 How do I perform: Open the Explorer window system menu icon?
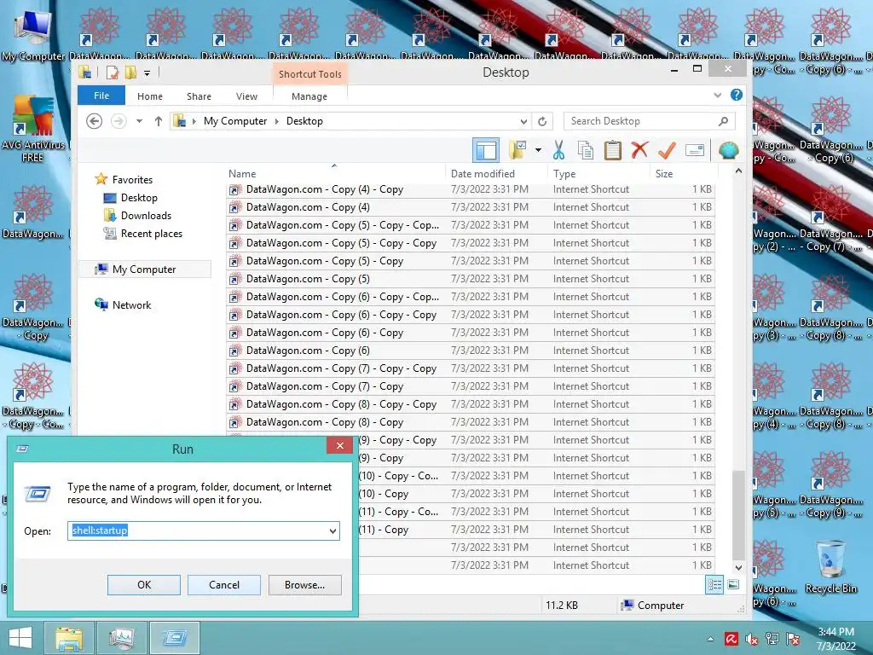tap(85, 72)
